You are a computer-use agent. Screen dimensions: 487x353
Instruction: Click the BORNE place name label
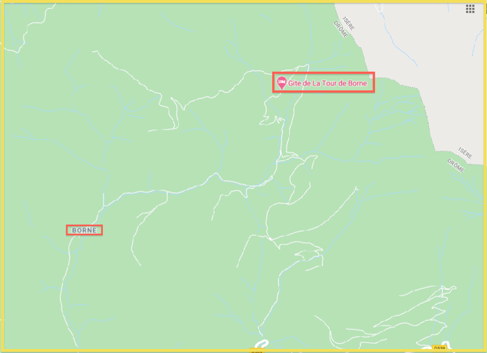[x=84, y=230]
